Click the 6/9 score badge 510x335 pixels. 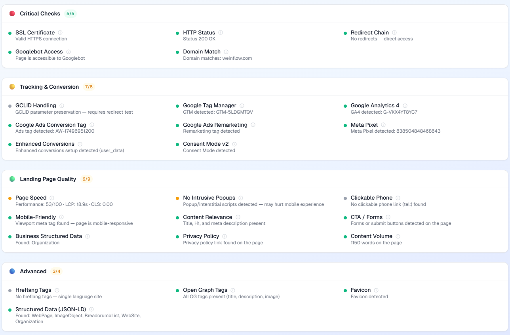(x=86, y=179)
